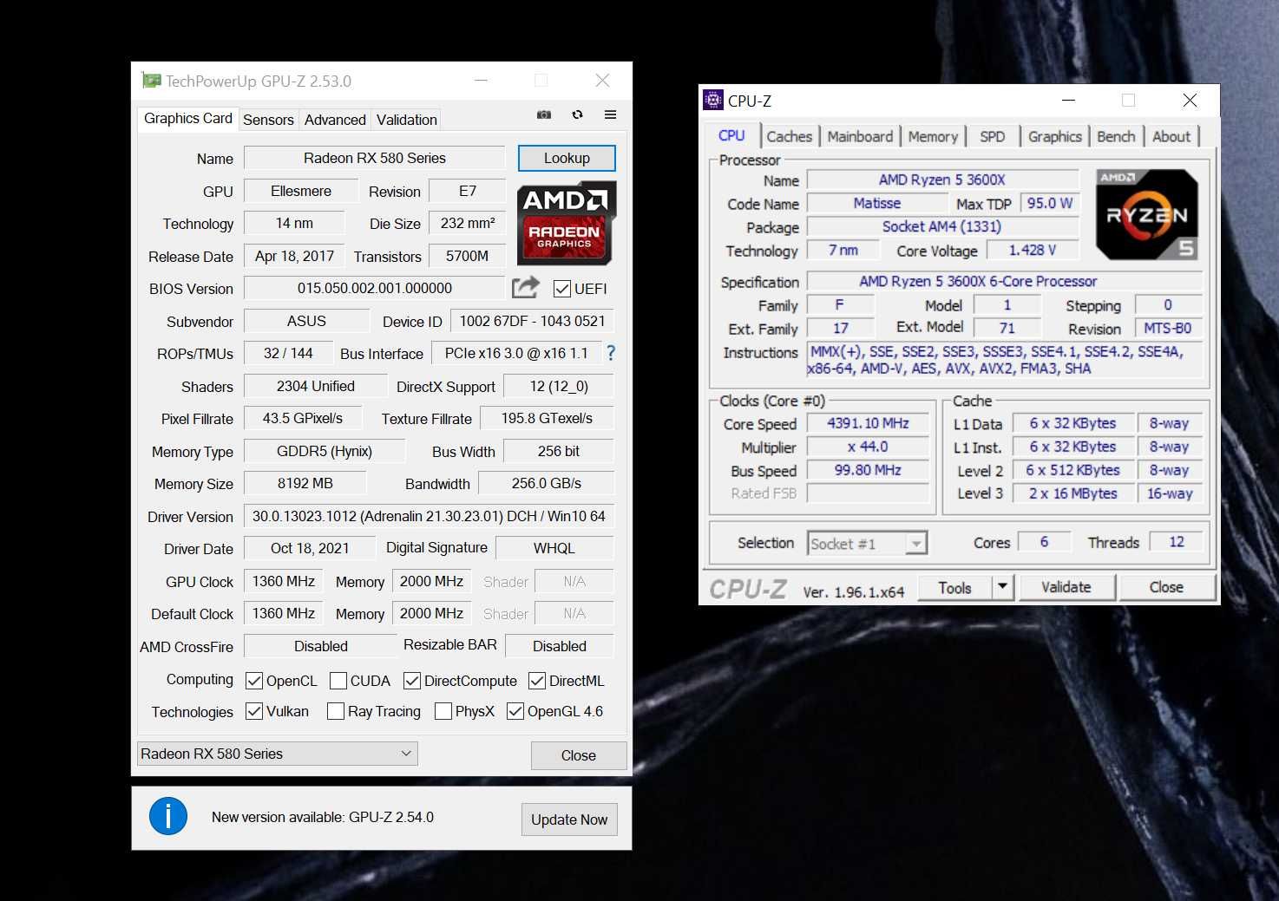1279x901 pixels.
Task: Toggle the OpenCL checkbox
Action: (x=254, y=681)
